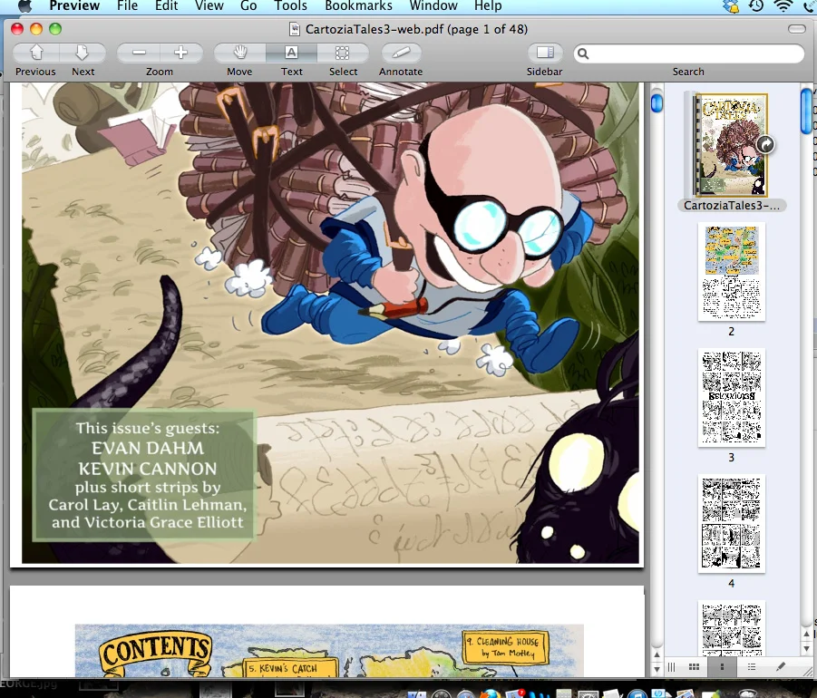Open the Go menu
The height and width of the screenshot is (698, 817).
(248, 5)
